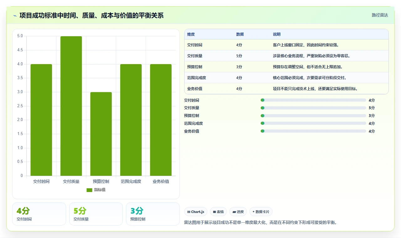Open the 5分 交付质量 data card
Viewport: 401px width, 238px height.
pos(96,214)
